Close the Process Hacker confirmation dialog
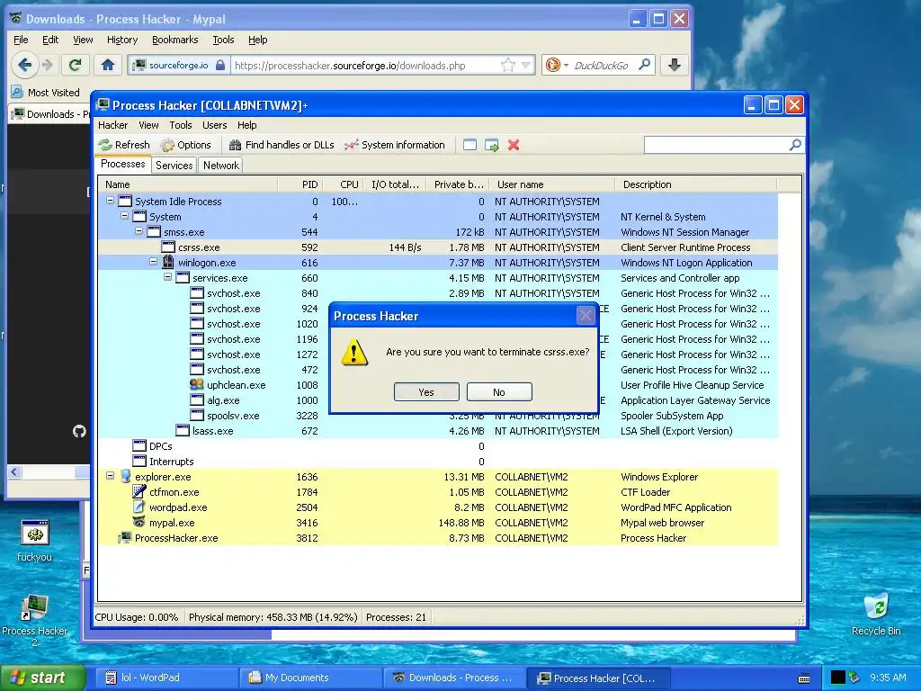 [x=586, y=316]
